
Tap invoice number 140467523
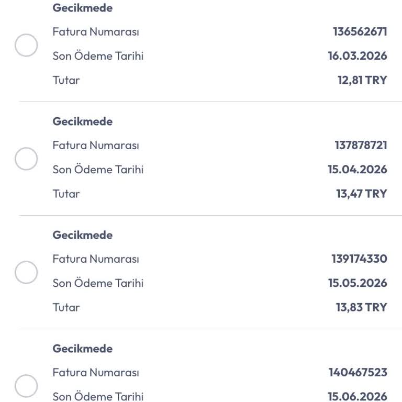click(x=358, y=373)
